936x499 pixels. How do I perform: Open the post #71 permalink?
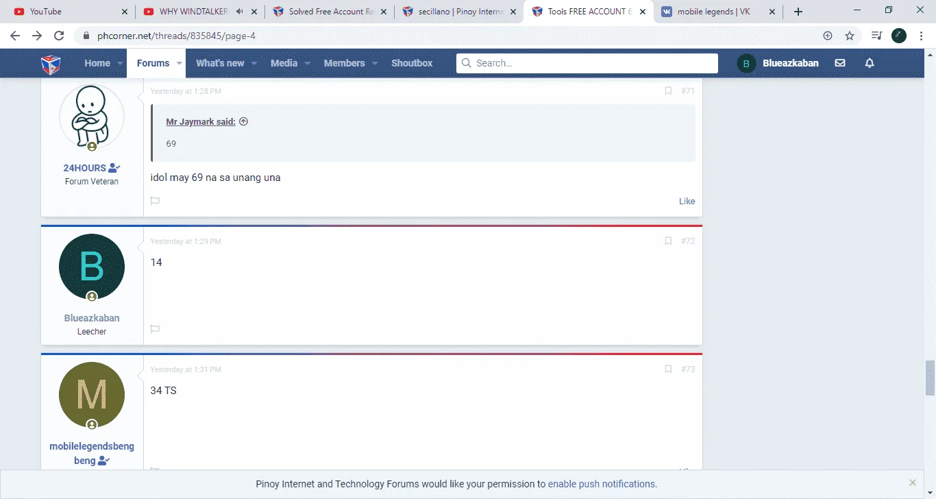click(688, 90)
